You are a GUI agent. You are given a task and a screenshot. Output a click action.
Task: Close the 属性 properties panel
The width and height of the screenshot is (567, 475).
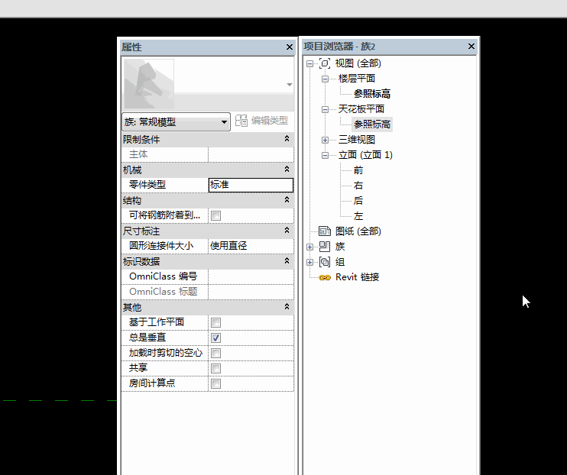(289, 47)
